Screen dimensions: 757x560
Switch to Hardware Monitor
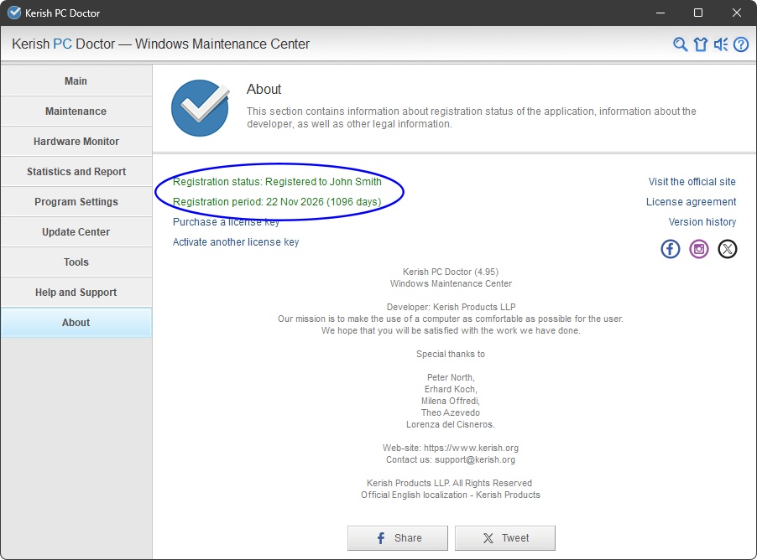pyautogui.click(x=76, y=142)
